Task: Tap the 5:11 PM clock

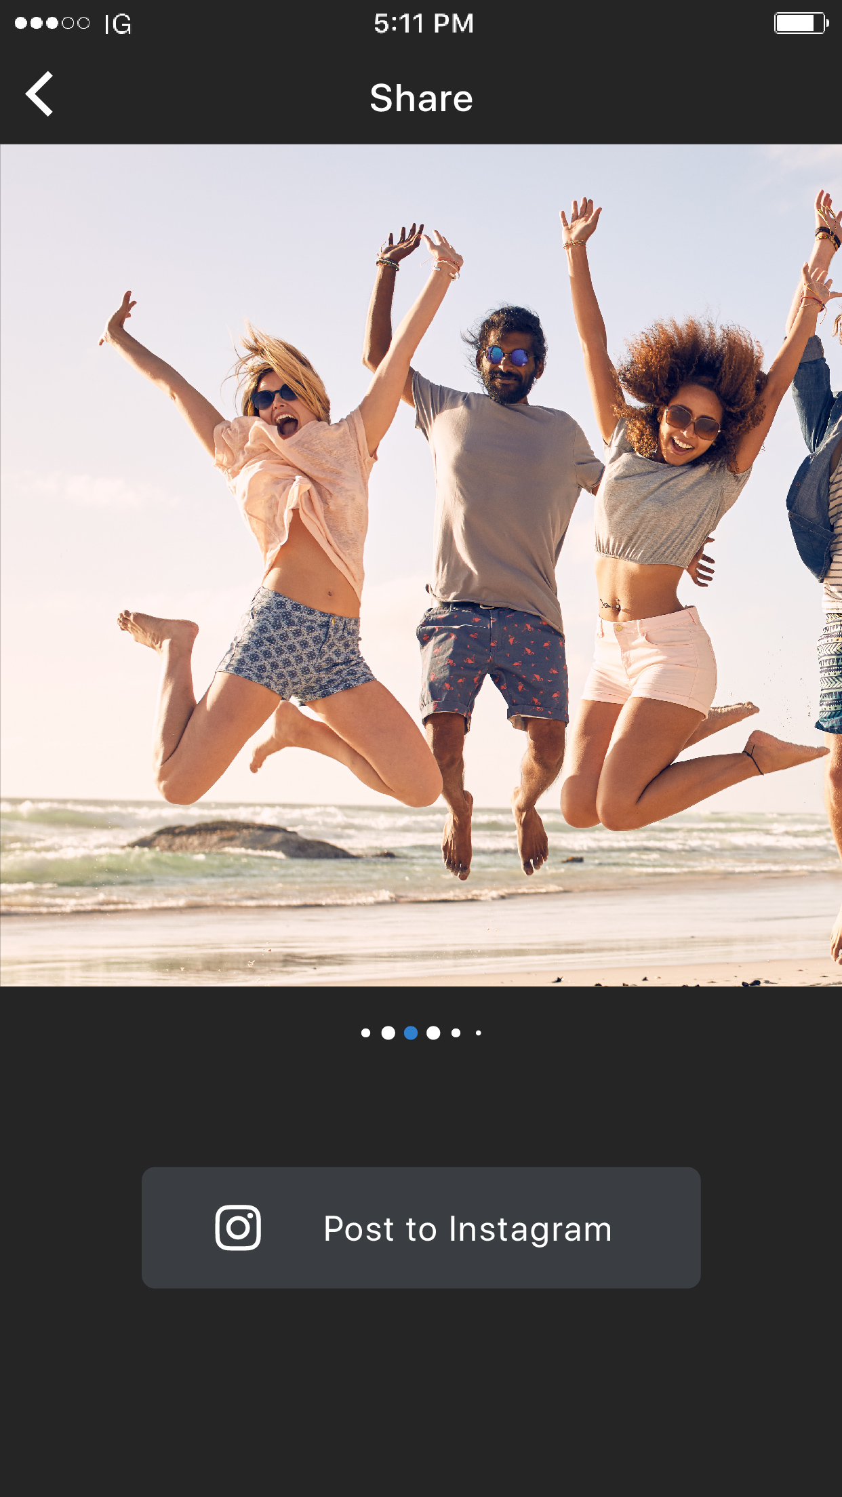Action: (x=423, y=24)
